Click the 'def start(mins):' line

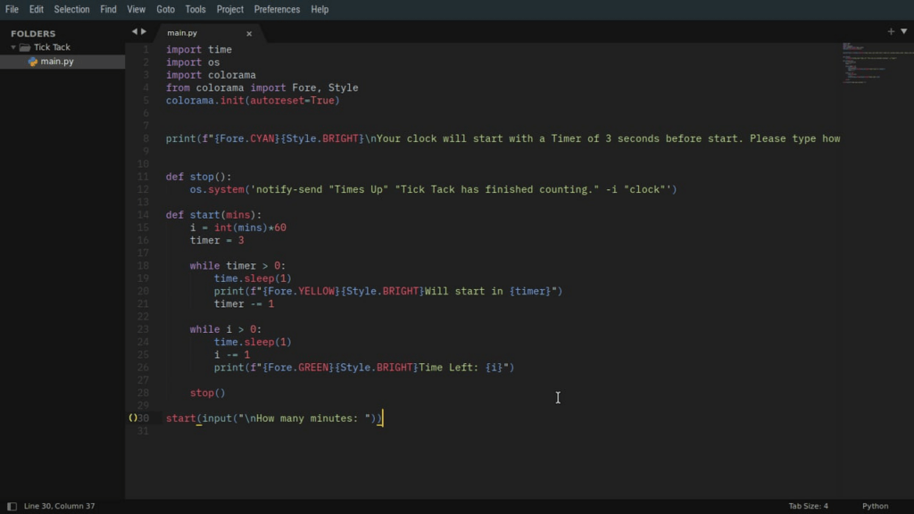point(213,215)
